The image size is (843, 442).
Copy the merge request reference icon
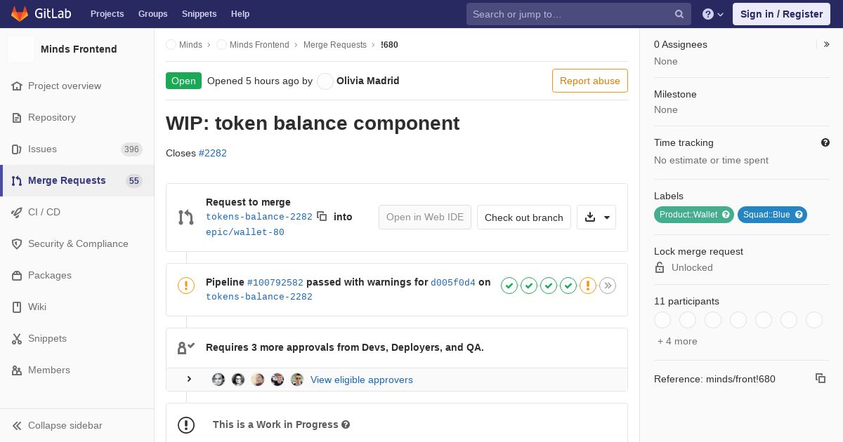pyautogui.click(x=821, y=378)
